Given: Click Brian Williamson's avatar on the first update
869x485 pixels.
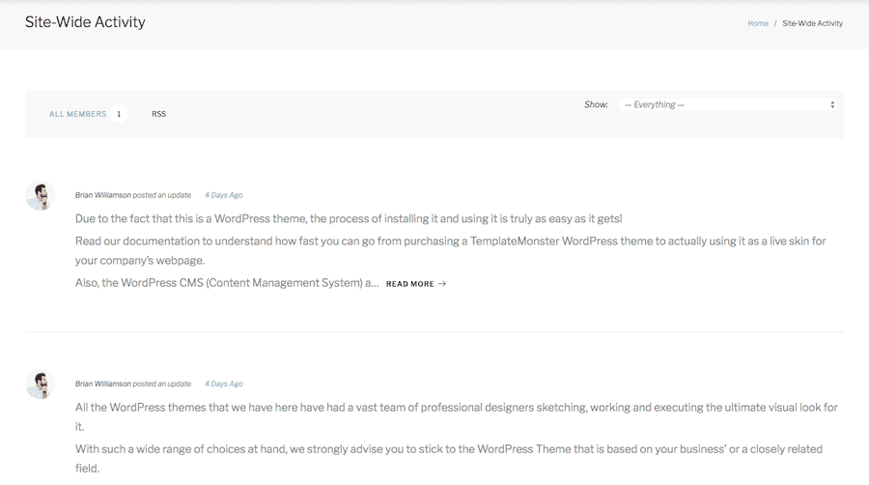Looking at the screenshot, I should 41,196.
